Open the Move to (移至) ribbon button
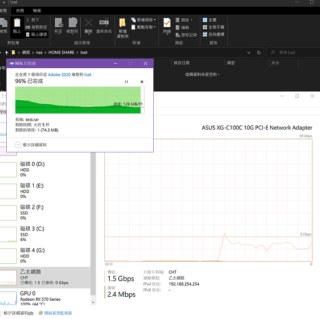Viewport: 320px width, 319px height. pyautogui.click(x=58, y=26)
